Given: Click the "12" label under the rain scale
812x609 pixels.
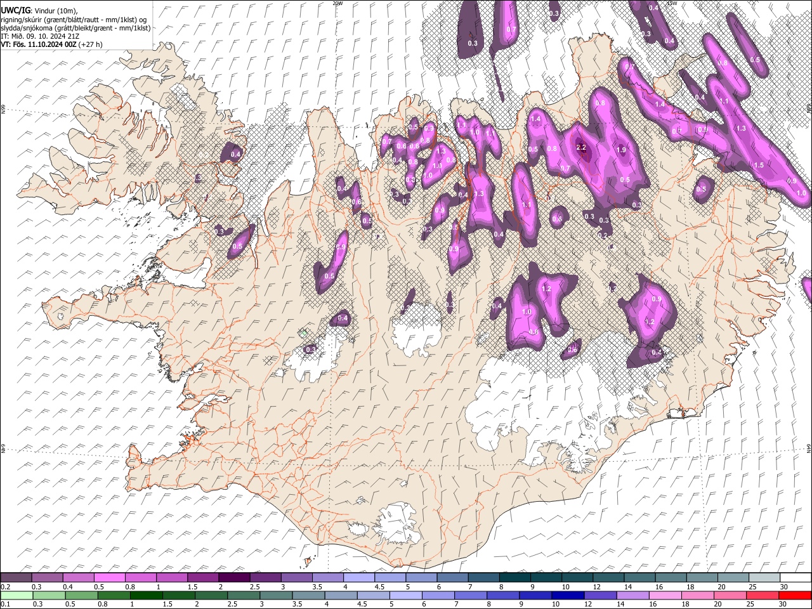Looking at the screenshot, I should click(x=589, y=604).
